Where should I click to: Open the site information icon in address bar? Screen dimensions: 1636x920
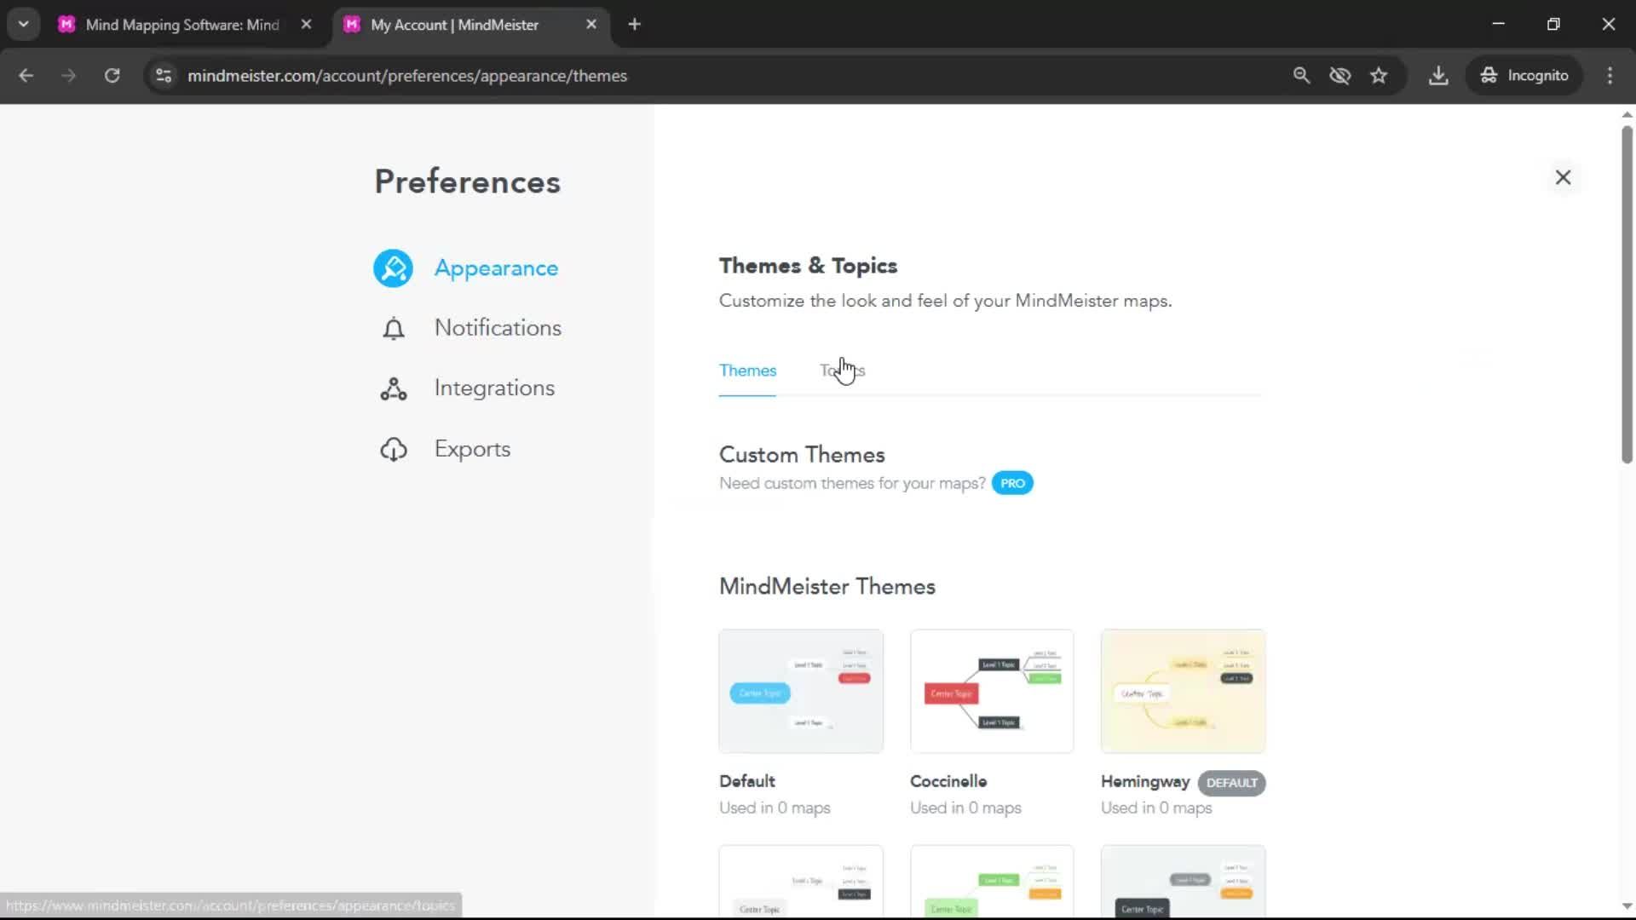click(164, 76)
